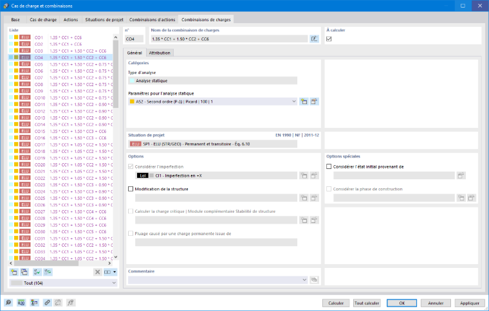Viewport: 489px width, 311px height.
Task: Click the Calculer button
Action: [336, 303]
